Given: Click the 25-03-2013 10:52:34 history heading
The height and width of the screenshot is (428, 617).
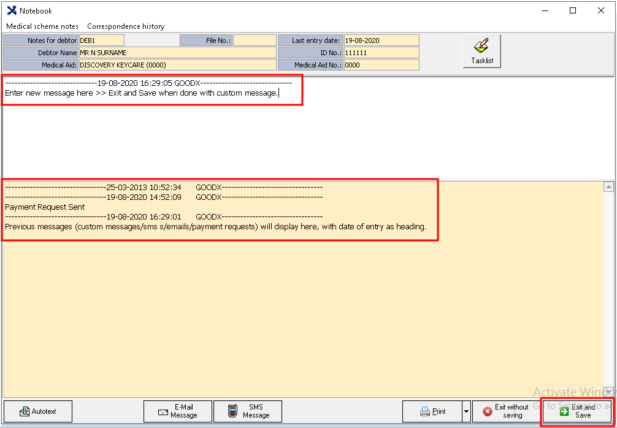Looking at the screenshot, I should [x=164, y=187].
